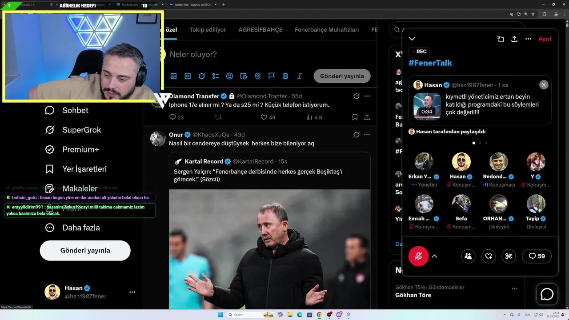Viewport: 569px width, 320px height.
Task: Show the space participants list icon
Action: pyautogui.click(x=468, y=256)
